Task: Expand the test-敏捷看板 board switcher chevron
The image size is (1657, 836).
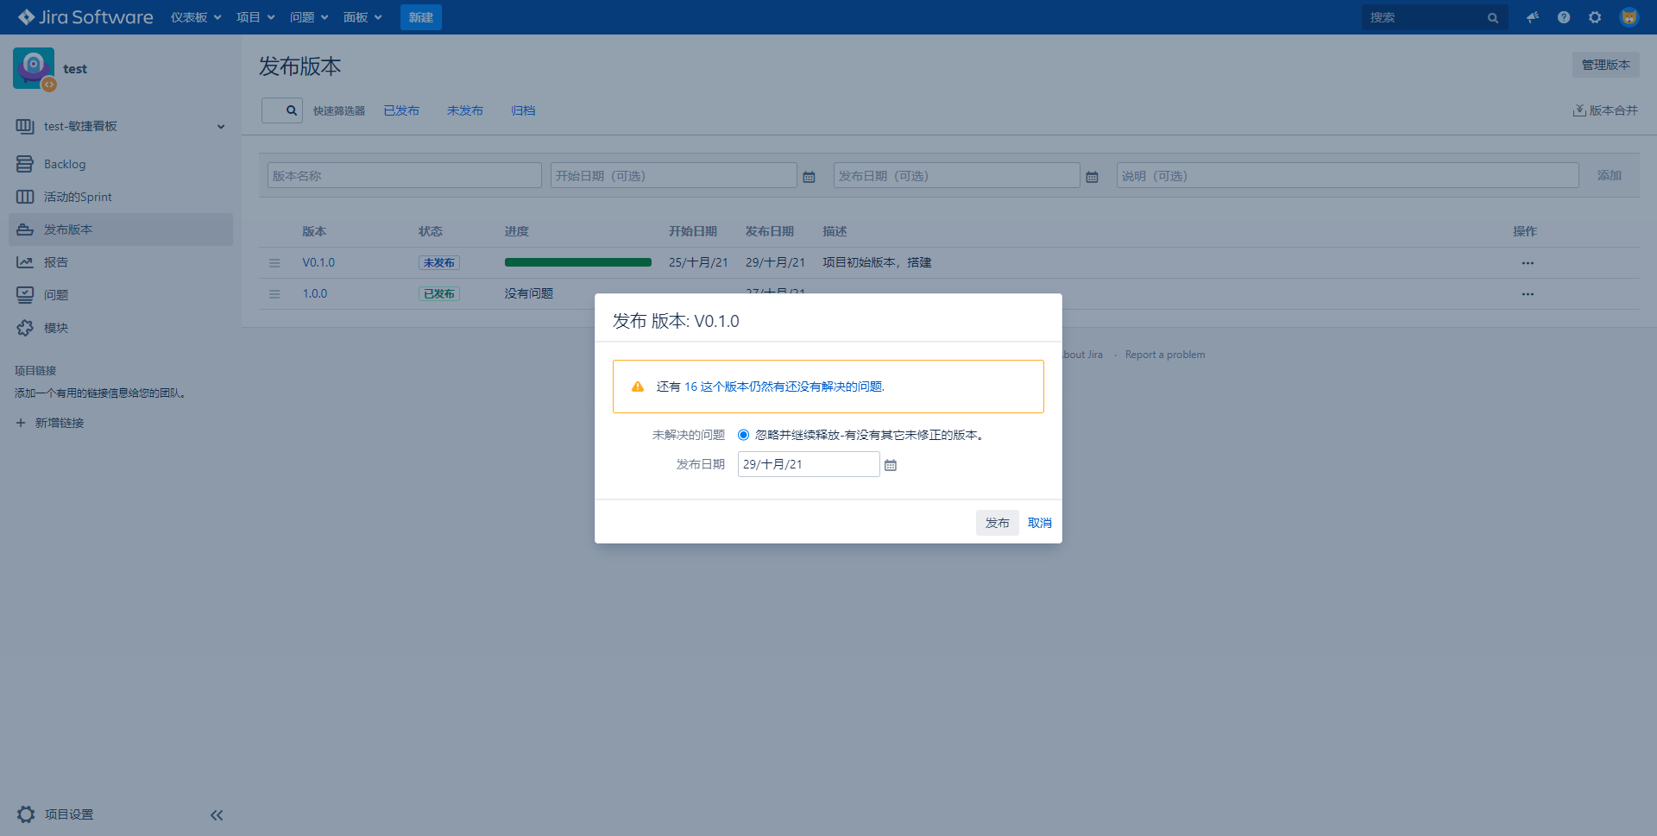Action: click(221, 127)
